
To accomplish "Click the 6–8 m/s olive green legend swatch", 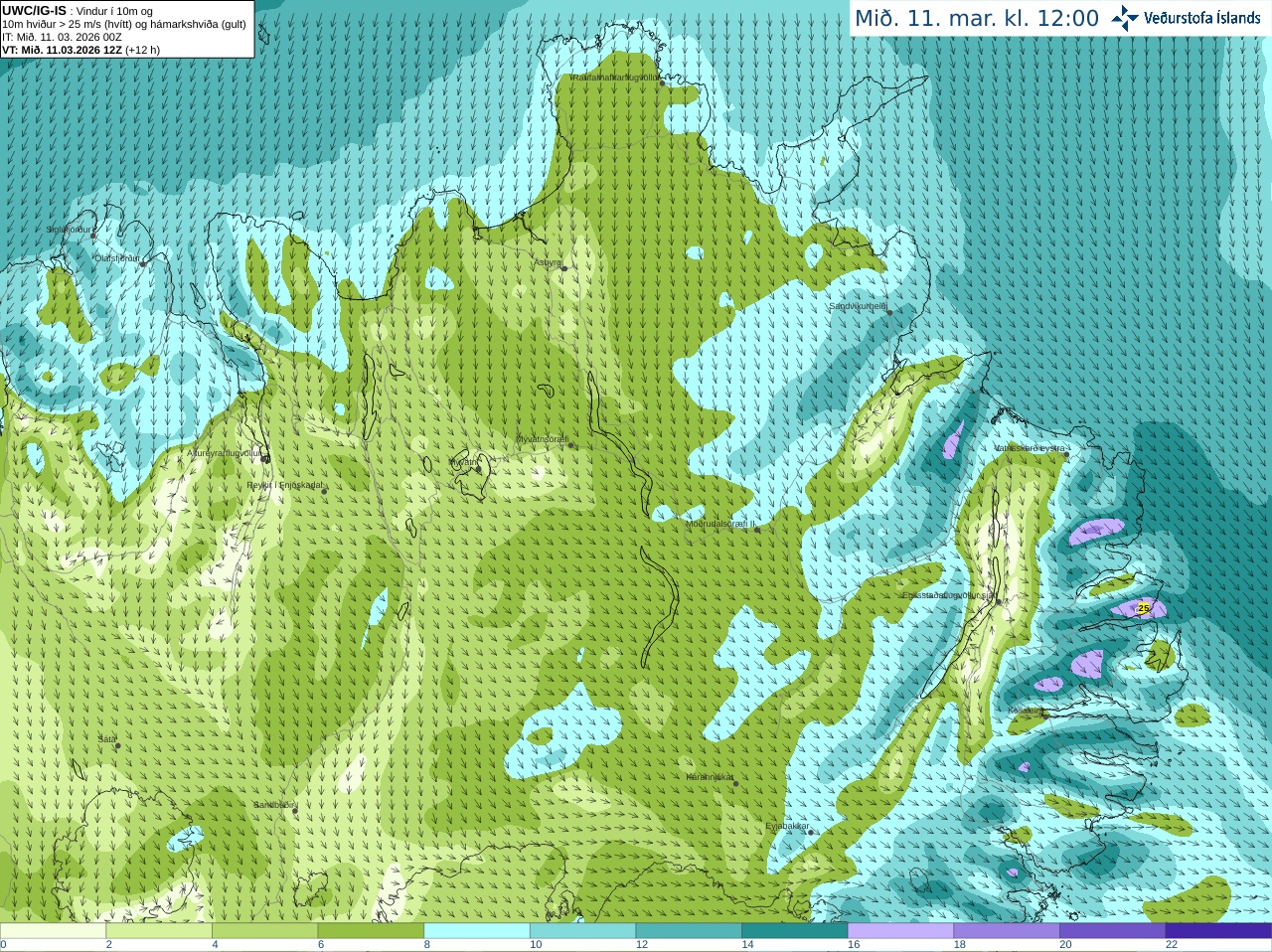I will 371,931.
